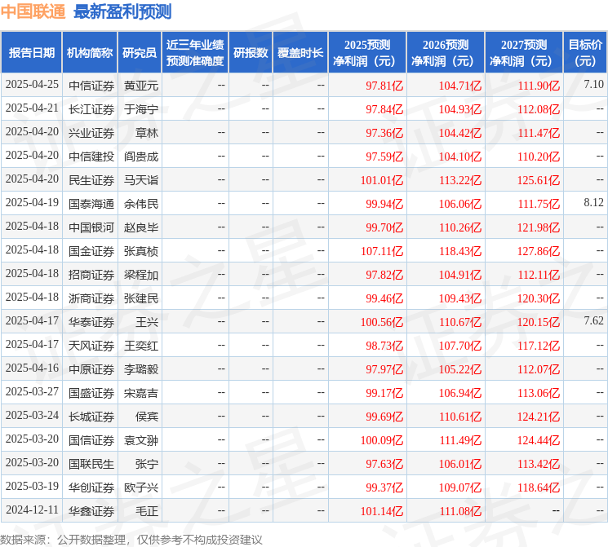Click the 覆盖时长 column header

point(300,53)
